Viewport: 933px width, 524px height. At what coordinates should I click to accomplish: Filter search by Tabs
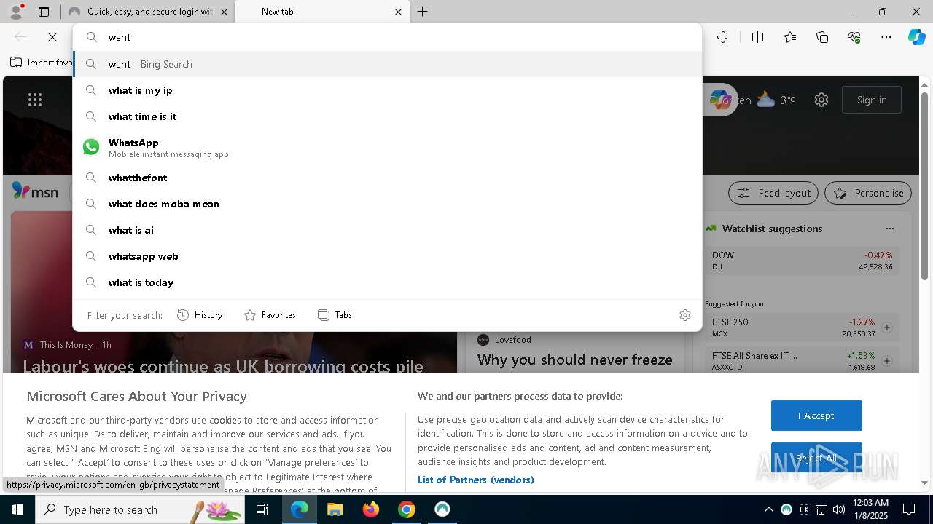[335, 315]
